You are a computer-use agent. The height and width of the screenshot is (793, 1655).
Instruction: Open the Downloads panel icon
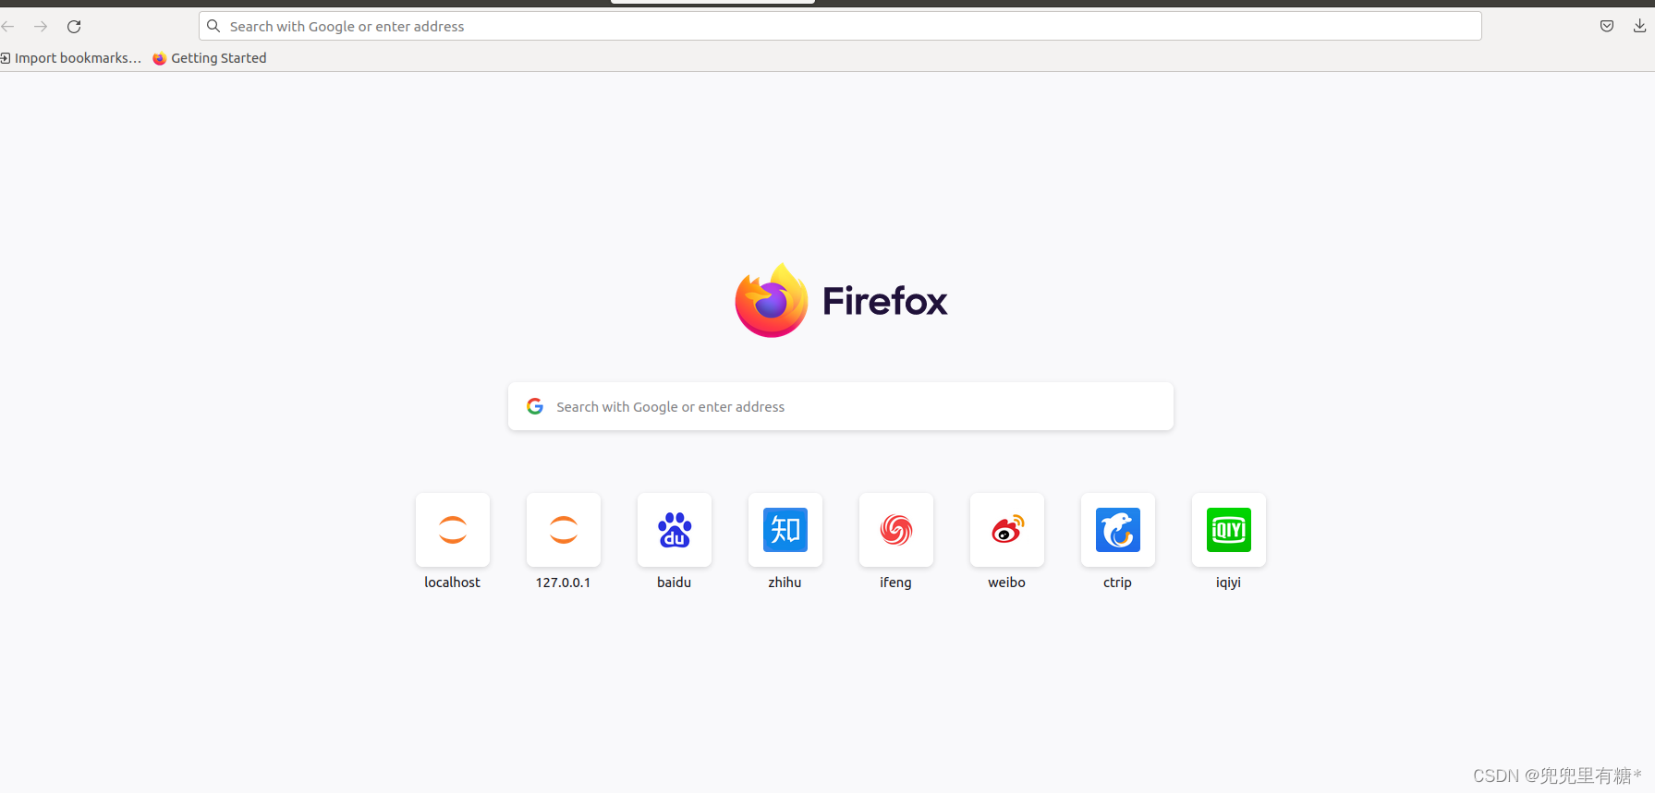click(x=1639, y=26)
